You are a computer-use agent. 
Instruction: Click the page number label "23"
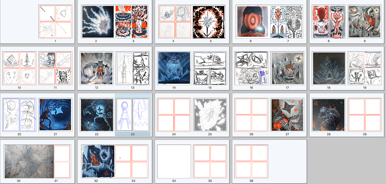[133, 134]
